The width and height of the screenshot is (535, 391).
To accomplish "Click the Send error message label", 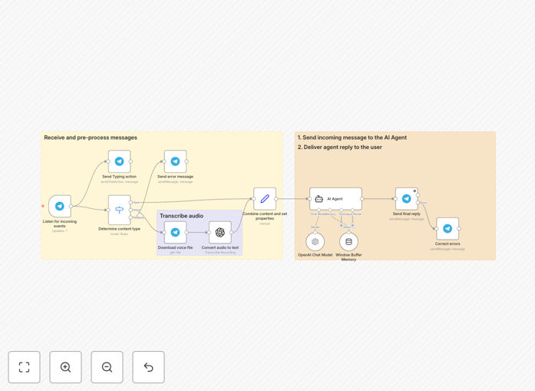I will tap(175, 177).
